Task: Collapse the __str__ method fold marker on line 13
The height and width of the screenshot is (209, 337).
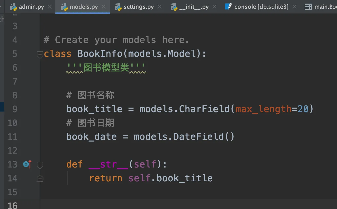Action: tap(40, 165)
